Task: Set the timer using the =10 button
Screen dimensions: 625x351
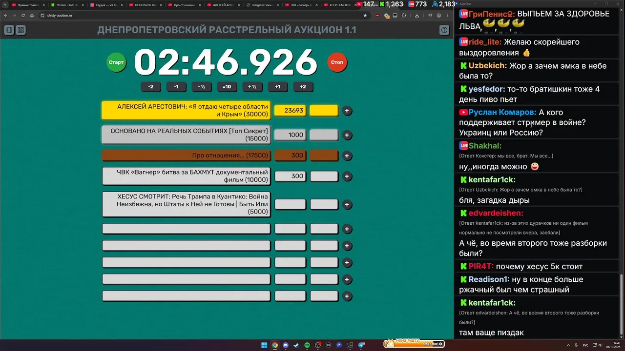Action: [227, 87]
